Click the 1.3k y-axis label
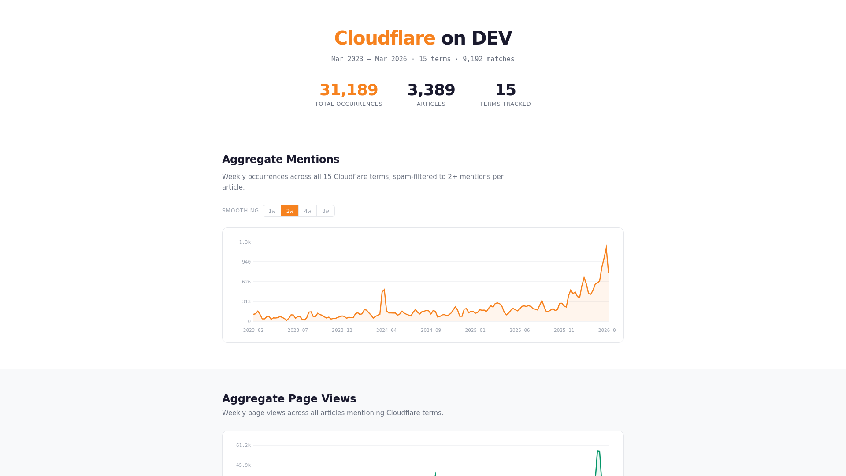846x476 pixels. [x=245, y=242]
